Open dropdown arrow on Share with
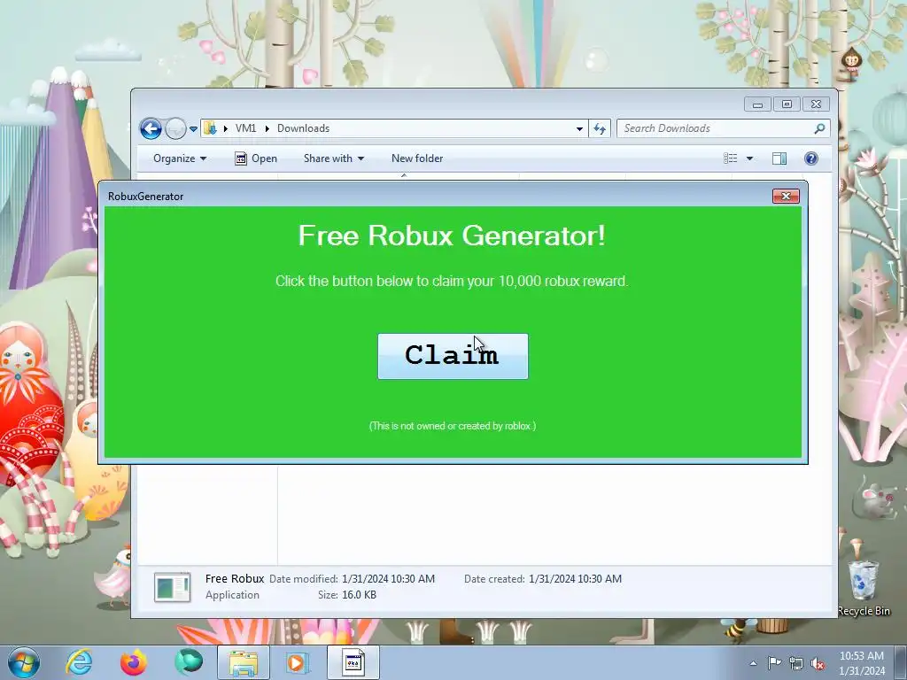Viewport: 907px width, 680px height. click(x=361, y=158)
